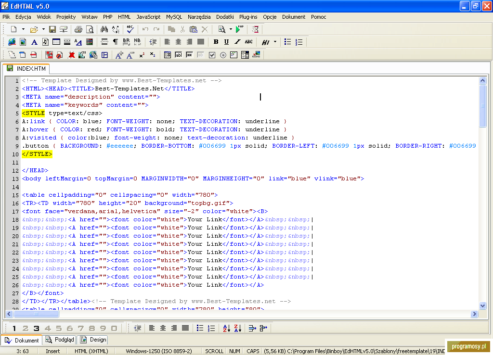Decrease font size with the A minus icon
The width and height of the screenshot is (493, 355).
tap(130, 55)
